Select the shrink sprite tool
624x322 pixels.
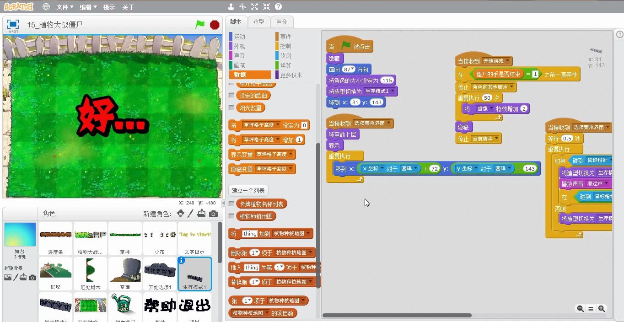(266, 6)
